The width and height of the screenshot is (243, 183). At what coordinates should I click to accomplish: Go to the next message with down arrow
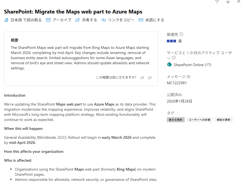click(228, 1)
